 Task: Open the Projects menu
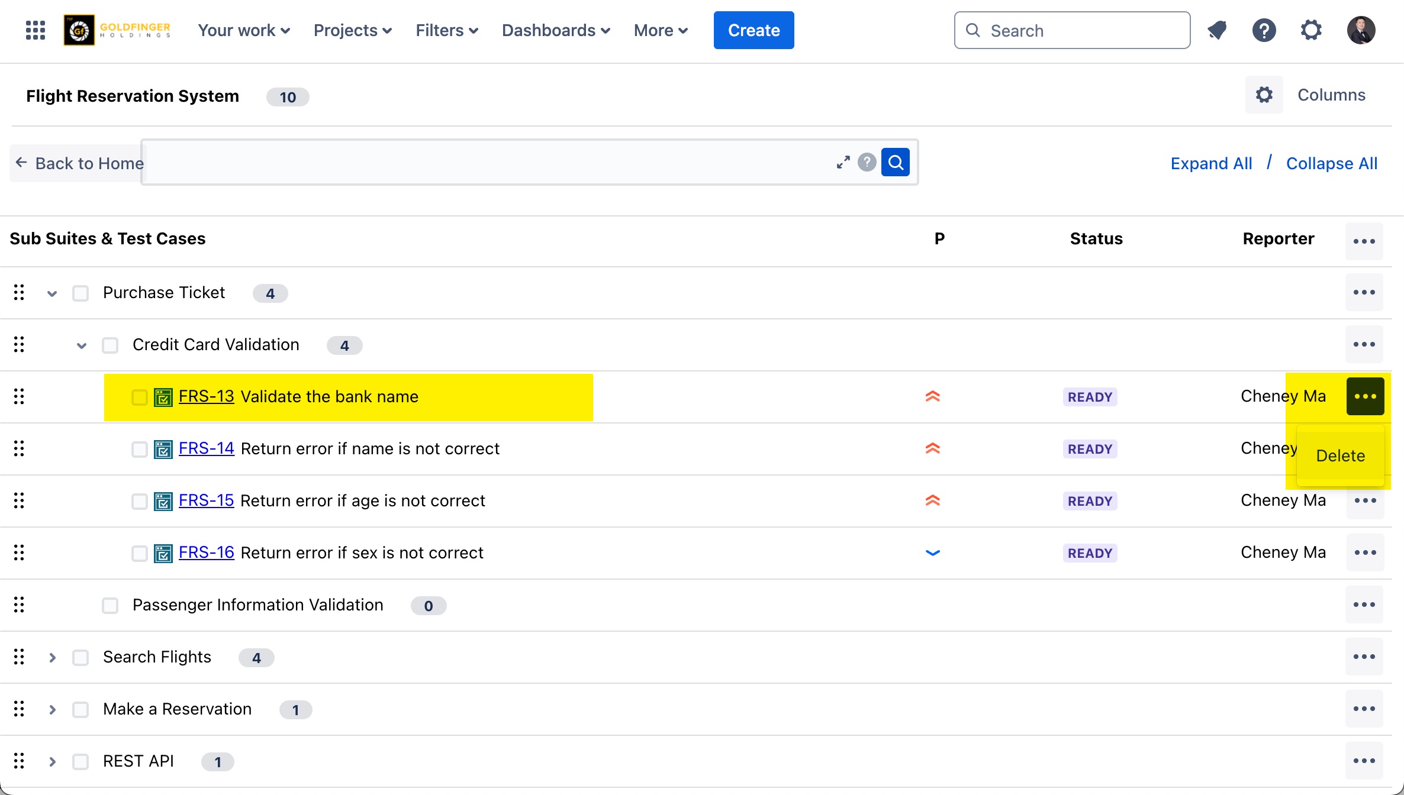click(x=353, y=30)
